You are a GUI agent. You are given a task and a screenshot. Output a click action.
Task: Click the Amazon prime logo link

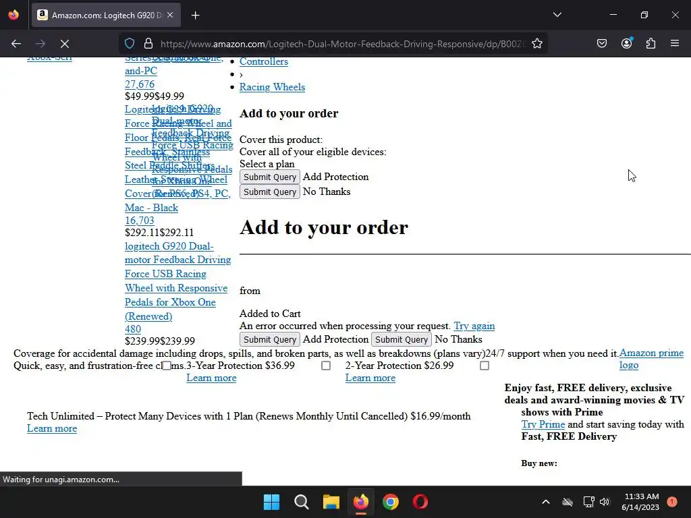651,359
